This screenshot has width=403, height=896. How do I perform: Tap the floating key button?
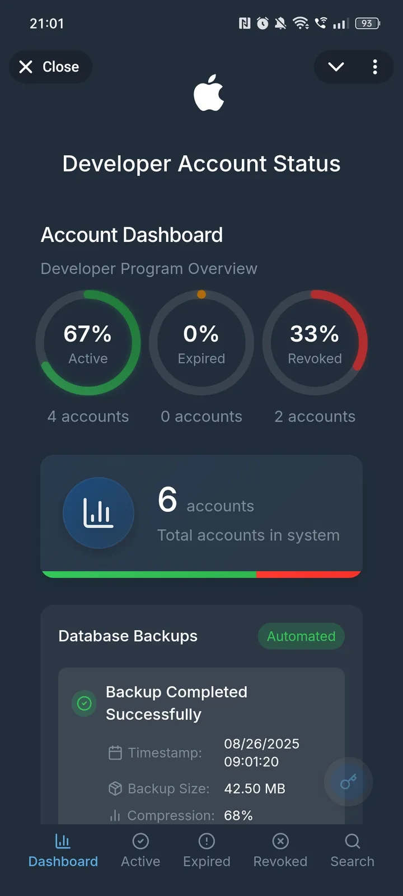(x=348, y=782)
